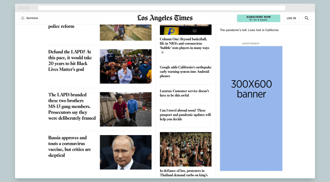Open Can I travel abroad soon story
330x182 pixels.
pyautogui.click(x=185, y=115)
